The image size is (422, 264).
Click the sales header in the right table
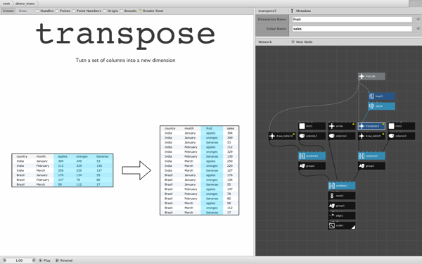(231, 128)
